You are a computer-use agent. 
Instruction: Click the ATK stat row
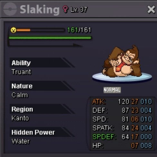[122, 101]
